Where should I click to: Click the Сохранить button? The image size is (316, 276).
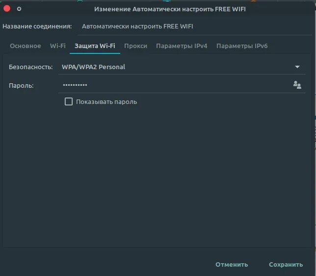tap(286, 265)
